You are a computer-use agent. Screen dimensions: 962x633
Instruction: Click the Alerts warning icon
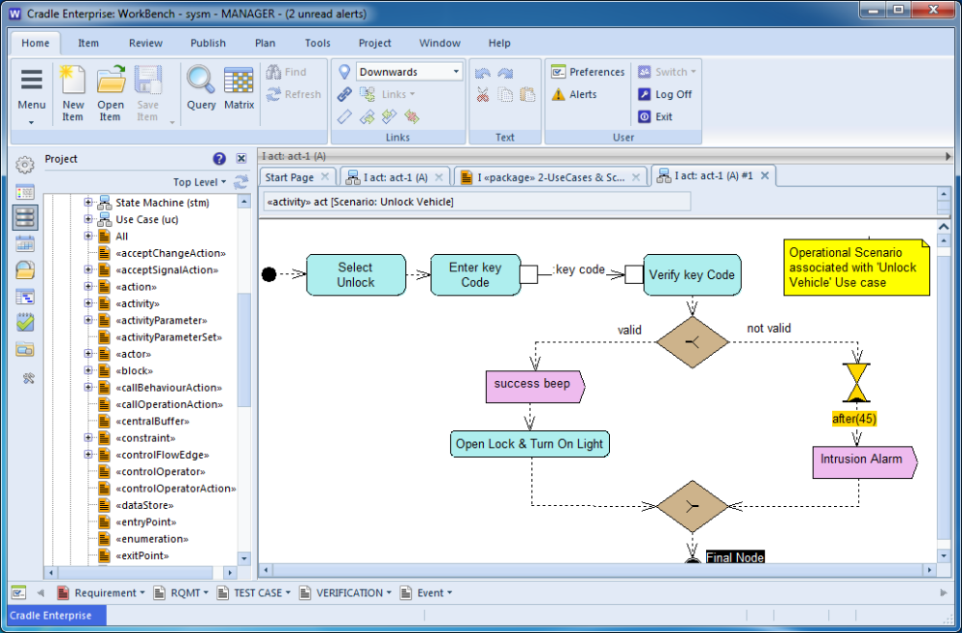pyautogui.click(x=559, y=94)
